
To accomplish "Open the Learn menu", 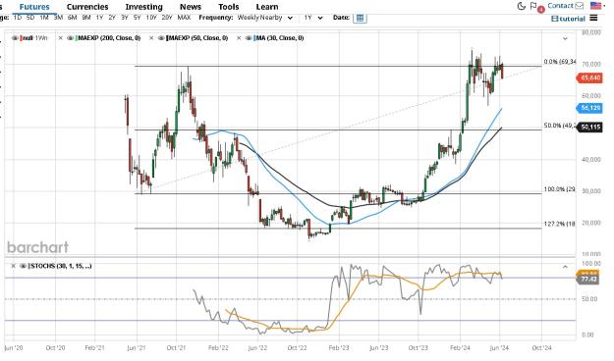I will click(267, 7).
